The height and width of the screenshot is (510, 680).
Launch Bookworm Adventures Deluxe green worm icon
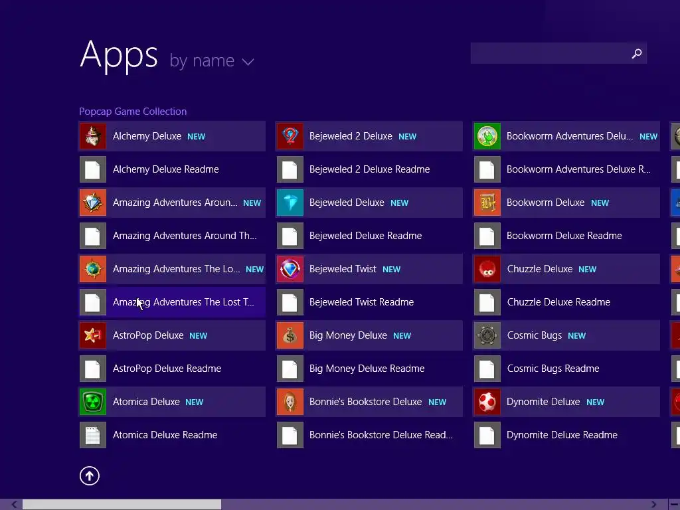pyautogui.click(x=487, y=136)
